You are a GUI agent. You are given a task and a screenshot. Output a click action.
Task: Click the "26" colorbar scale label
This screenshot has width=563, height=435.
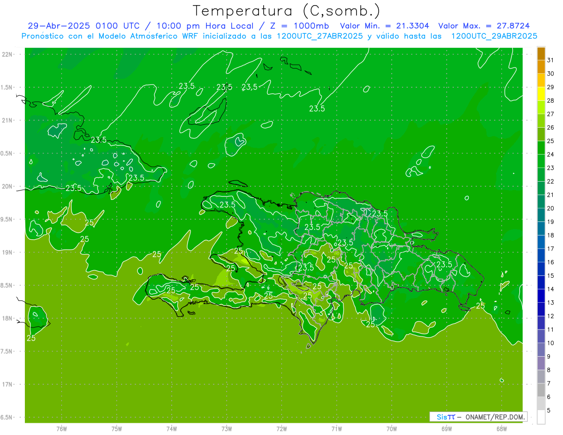[x=551, y=127]
